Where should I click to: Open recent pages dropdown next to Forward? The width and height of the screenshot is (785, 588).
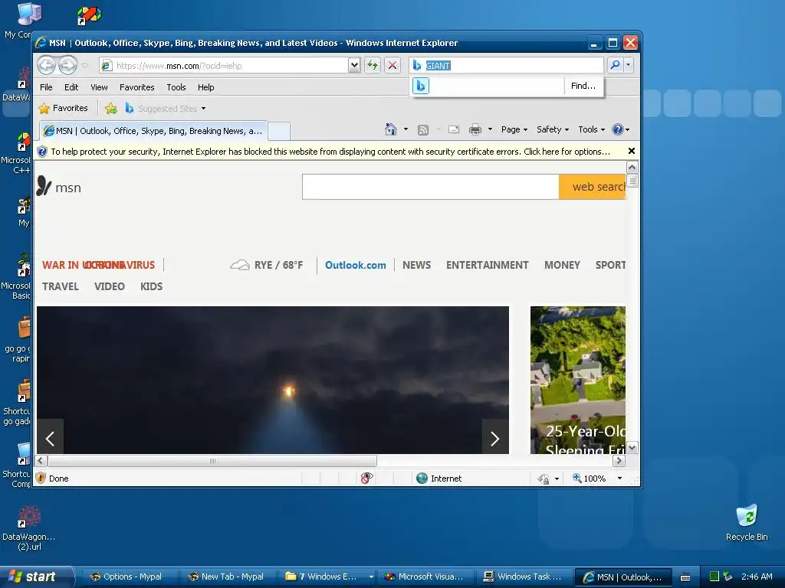point(84,66)
